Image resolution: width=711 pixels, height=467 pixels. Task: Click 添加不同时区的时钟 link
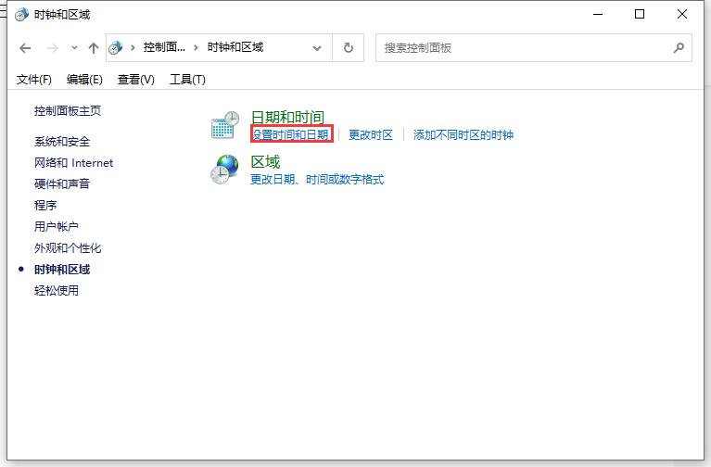463,134
